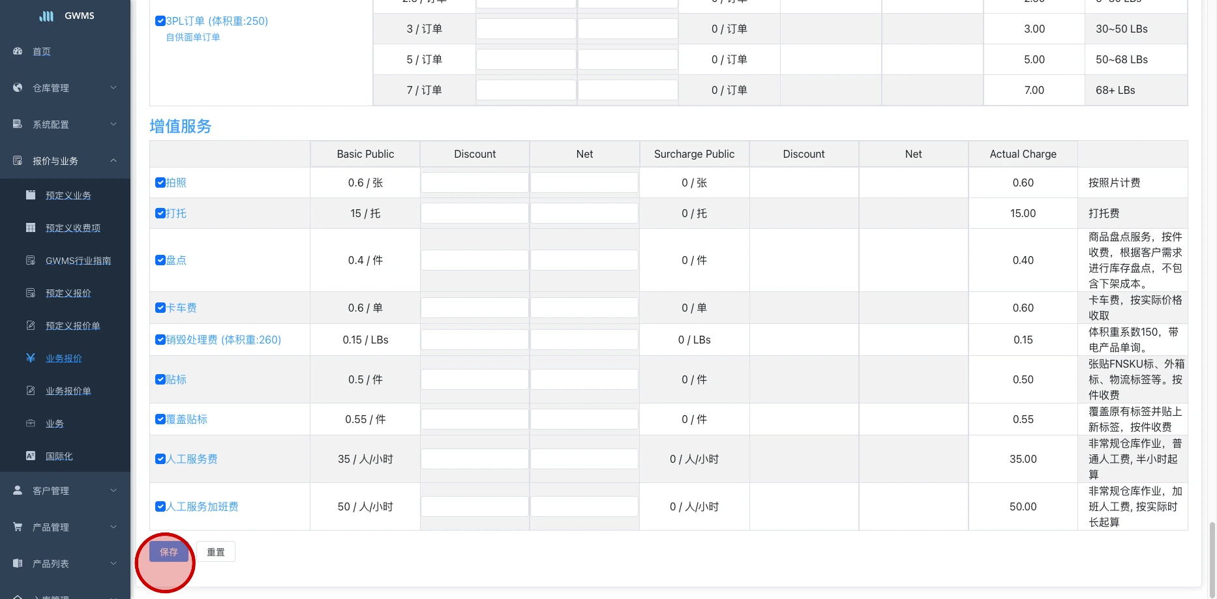Click the 预定义收费项 table icon
This screenshot has width=1217, height=599.
pyautogui.click(x=31, y=227)
